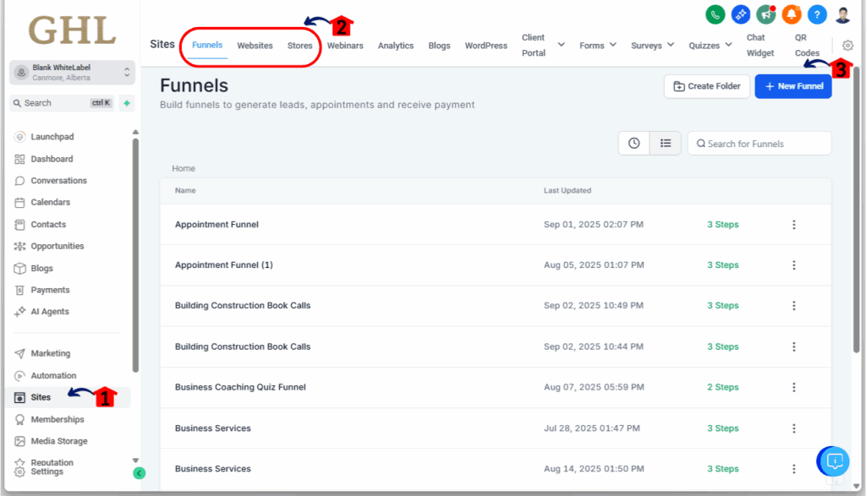Collapse sidebar with green arrow button

point(140,473)
